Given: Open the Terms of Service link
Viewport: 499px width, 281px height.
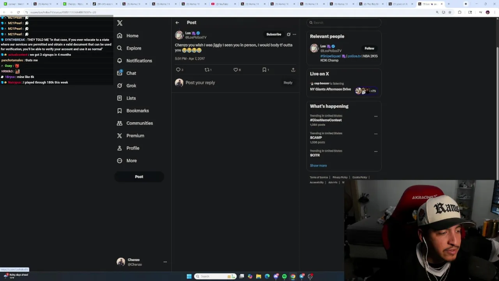Looking at the screenshot, I should point(319,178).
